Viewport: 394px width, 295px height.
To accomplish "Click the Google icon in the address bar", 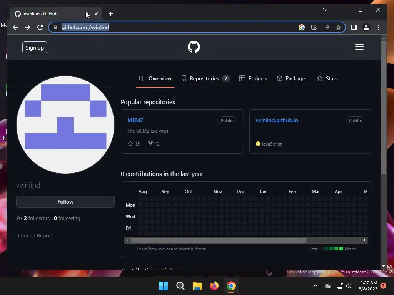I will pyautogui.click(x=302, y=27).
